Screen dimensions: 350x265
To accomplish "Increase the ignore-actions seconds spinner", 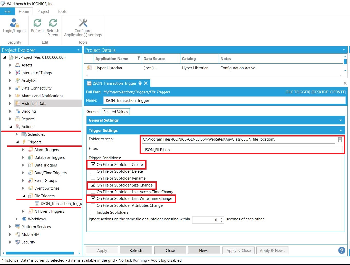I will pyautogui.click(x=221, y=218).
